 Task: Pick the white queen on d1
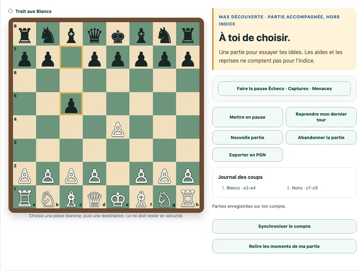tap(95, 197)
